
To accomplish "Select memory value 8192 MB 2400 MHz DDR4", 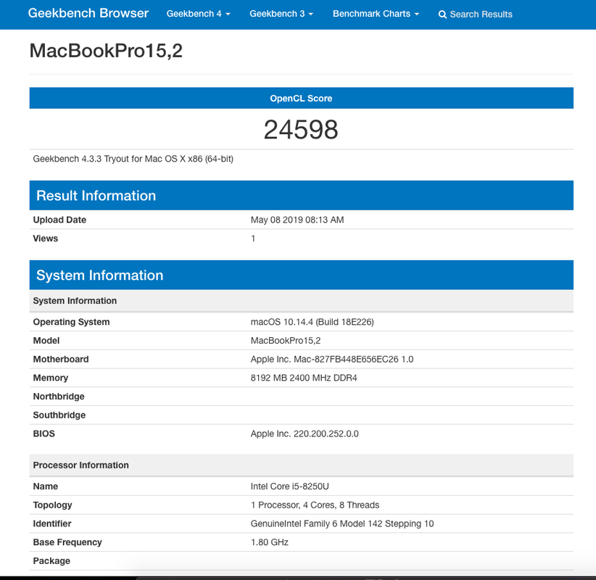I will point(304,378).
